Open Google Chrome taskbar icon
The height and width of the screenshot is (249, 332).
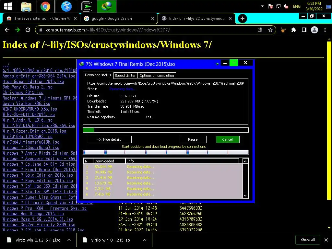click(45, 6)
